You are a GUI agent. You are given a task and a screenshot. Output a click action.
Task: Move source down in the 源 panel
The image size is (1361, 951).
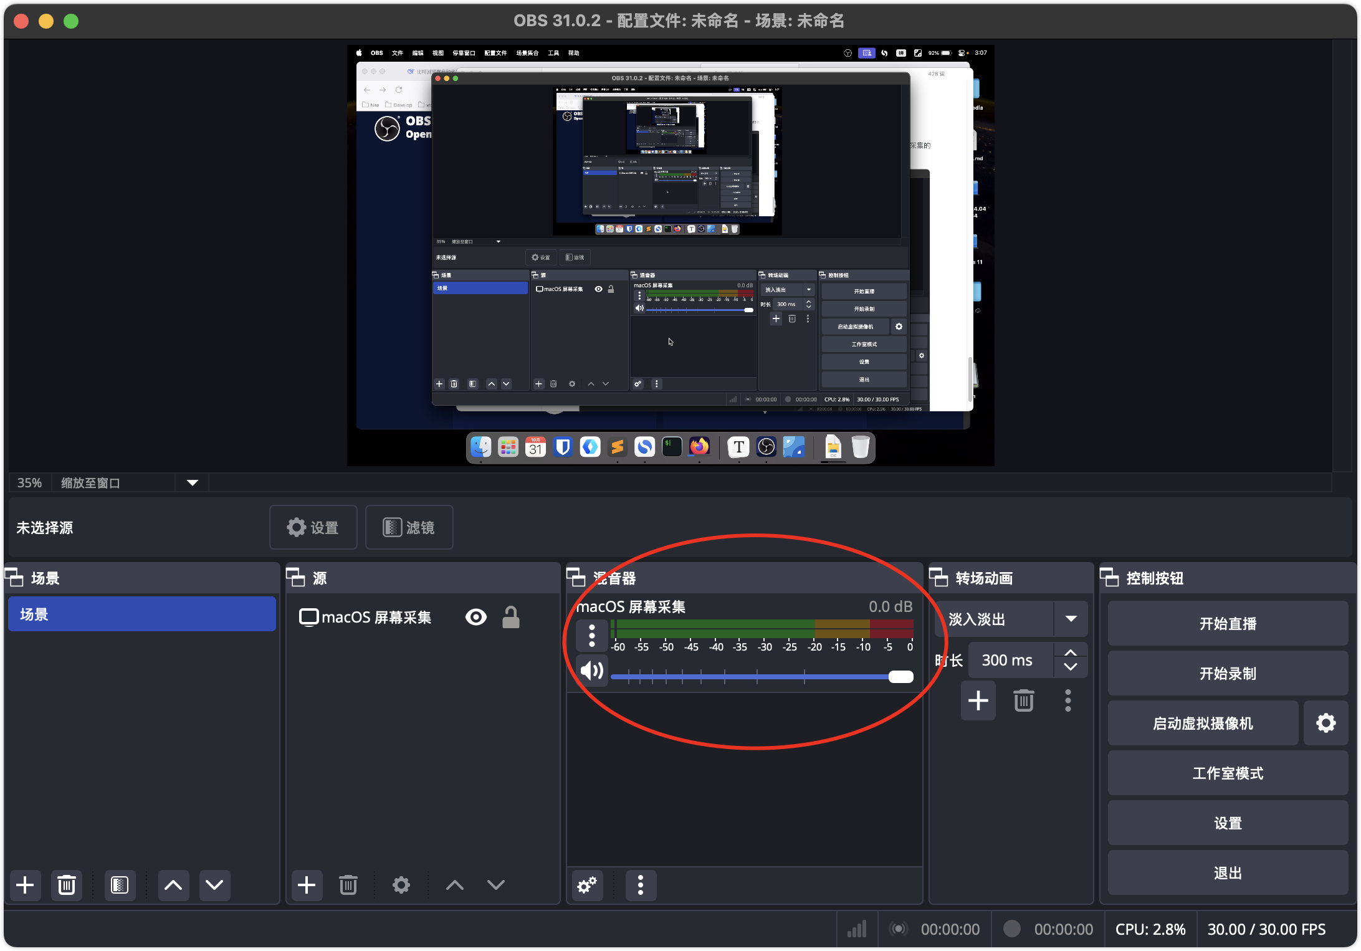click(496, 885)
